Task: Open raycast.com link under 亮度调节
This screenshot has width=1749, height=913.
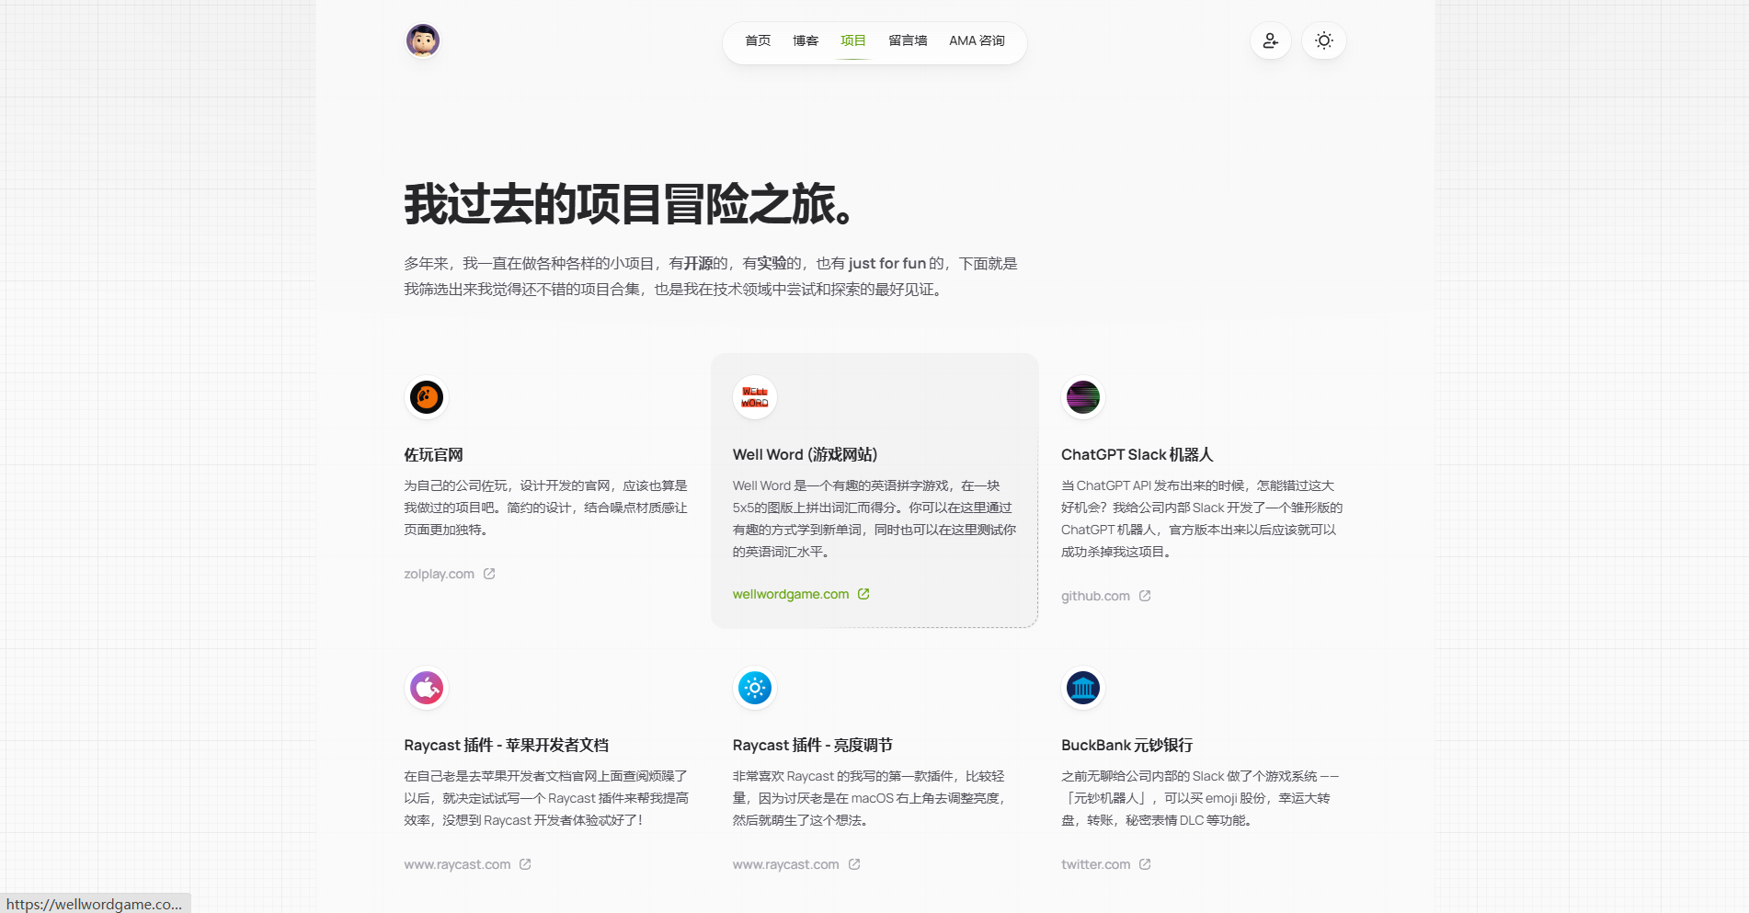Action: tap(785, 864)
